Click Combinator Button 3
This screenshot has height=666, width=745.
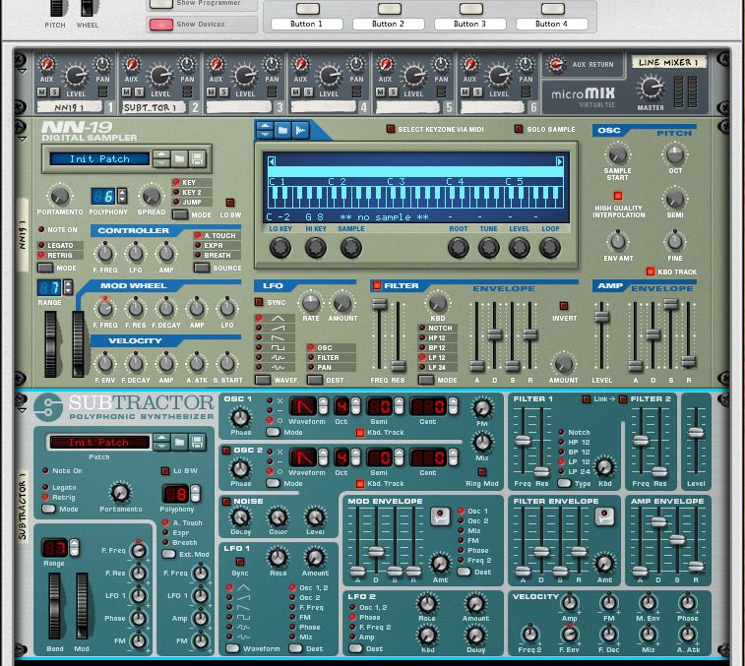tap(470, 8)
